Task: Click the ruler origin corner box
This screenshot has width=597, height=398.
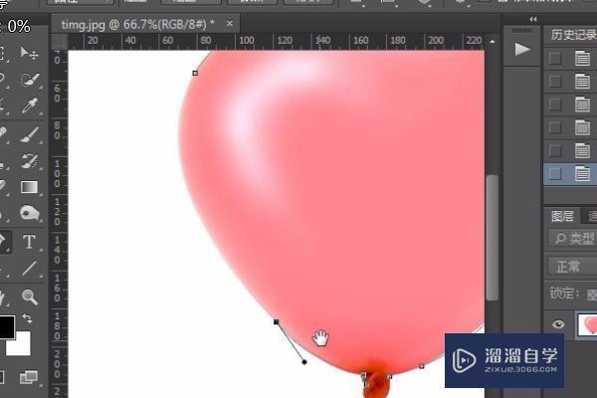Action: point(59,41)
